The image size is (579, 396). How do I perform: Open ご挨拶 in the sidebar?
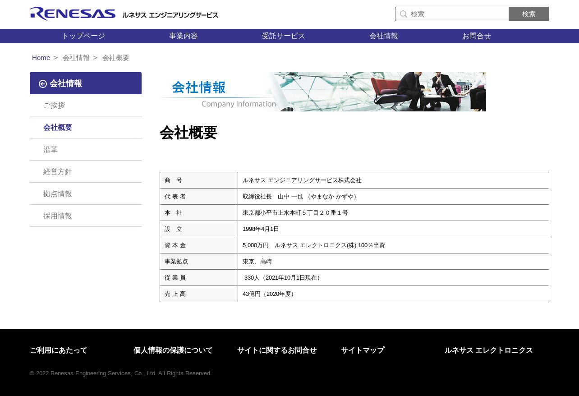[54, 105]
